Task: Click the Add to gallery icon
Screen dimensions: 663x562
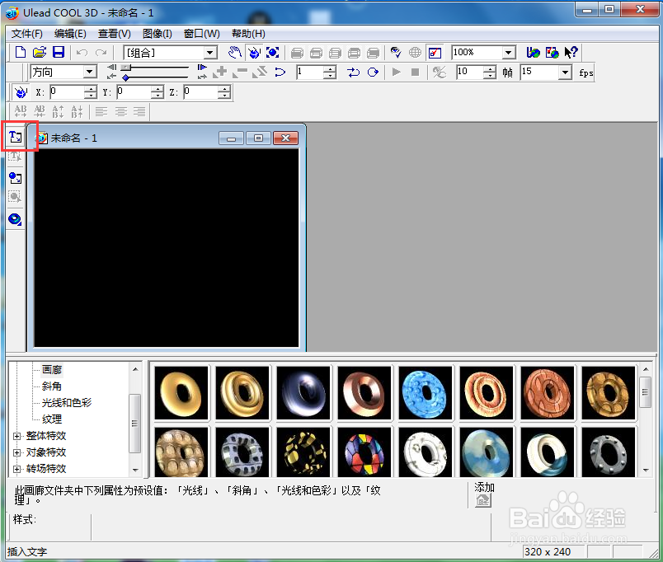Action: [x=482, y=500]
